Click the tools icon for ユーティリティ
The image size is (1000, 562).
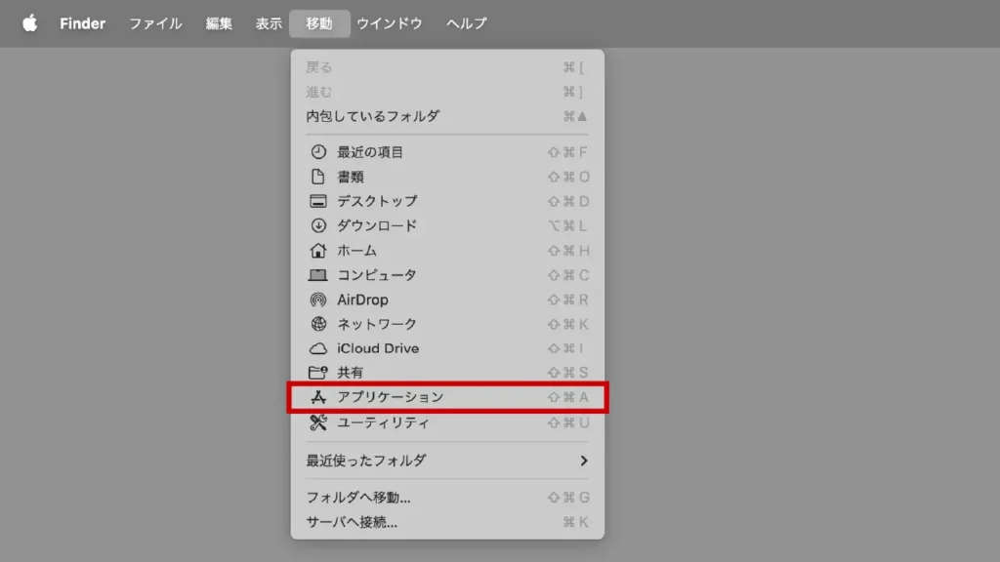317,422
